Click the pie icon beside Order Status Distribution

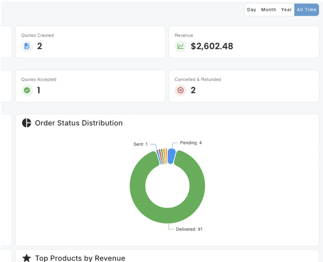[x=26, y=123]
